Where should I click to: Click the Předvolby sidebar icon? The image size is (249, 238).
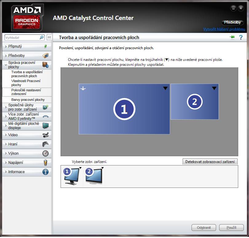[x=45, y=56]
